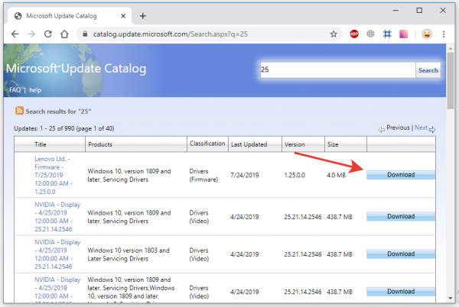Screen dimensions: 459x307
Task: Reload the page with the refresh icon
Action: click(48, 34)
